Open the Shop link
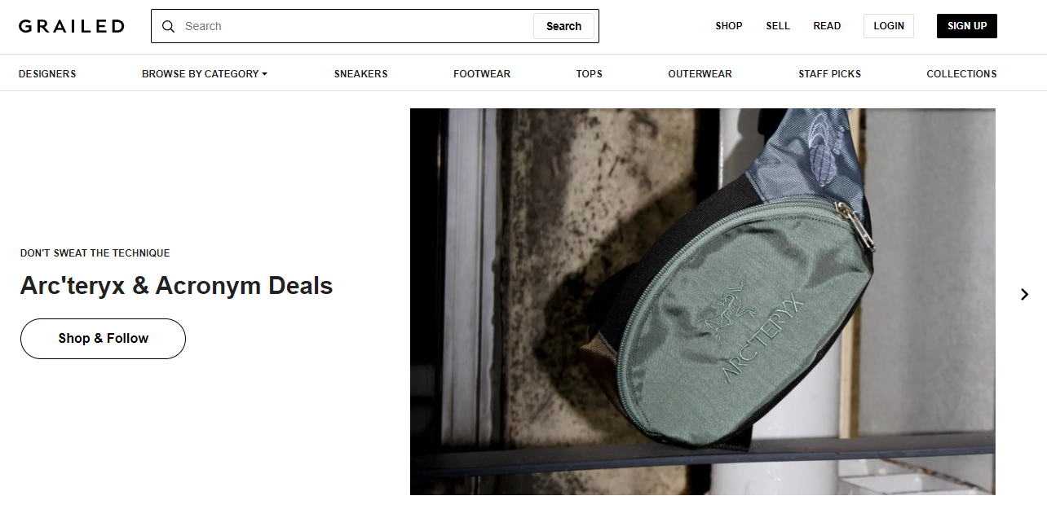 point(729,26)
